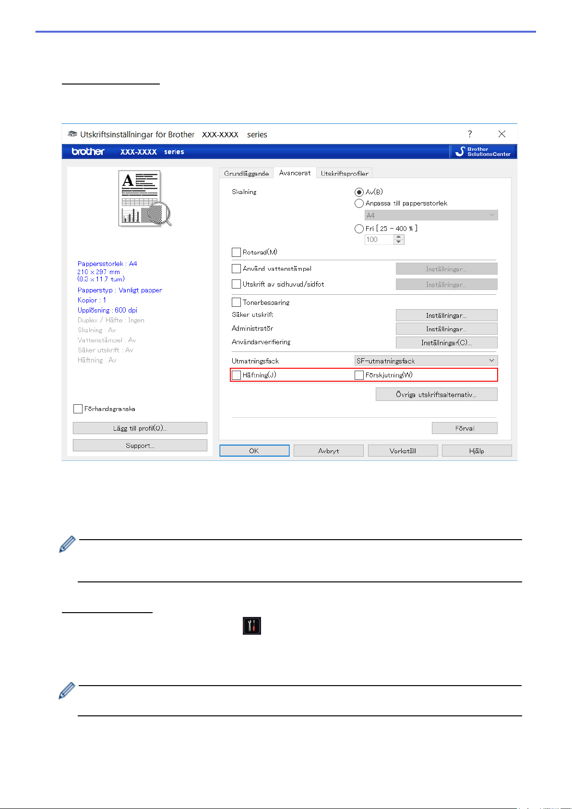This screenshot has height=809, width=572.
Task: Decrease the scaling percentage with down arrow
Action: pos(399,242)
